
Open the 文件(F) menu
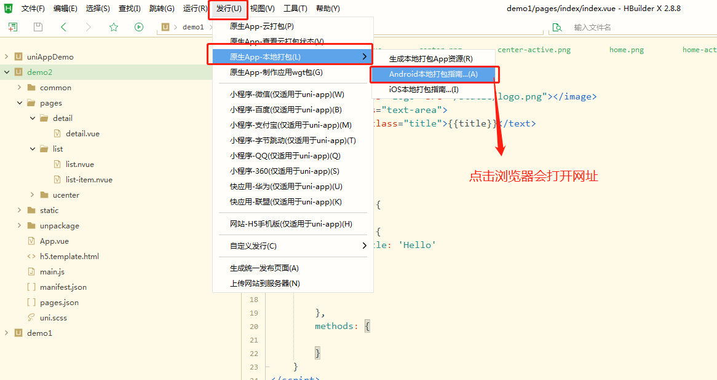[x=33, y=8]
